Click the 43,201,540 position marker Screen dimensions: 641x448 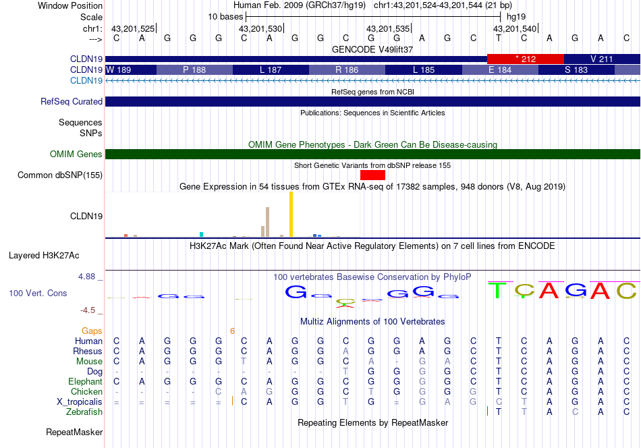[515, 28]
